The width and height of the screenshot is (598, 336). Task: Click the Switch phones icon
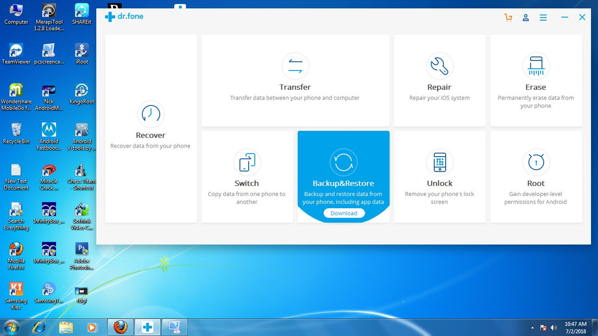247,162
